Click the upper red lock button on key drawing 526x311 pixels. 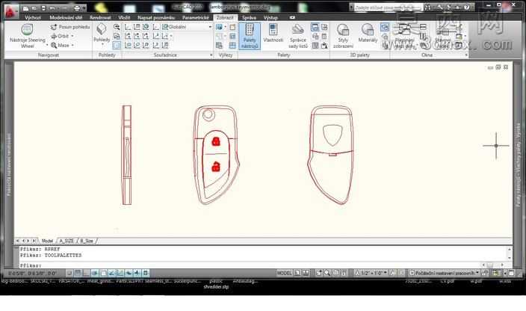coord(216,141)
